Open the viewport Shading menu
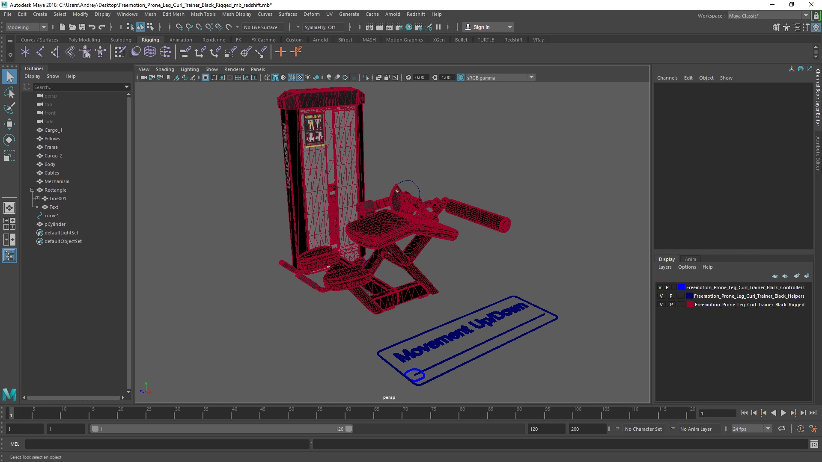The width and height of the screenshot is (822, 462). pos(165,69)
